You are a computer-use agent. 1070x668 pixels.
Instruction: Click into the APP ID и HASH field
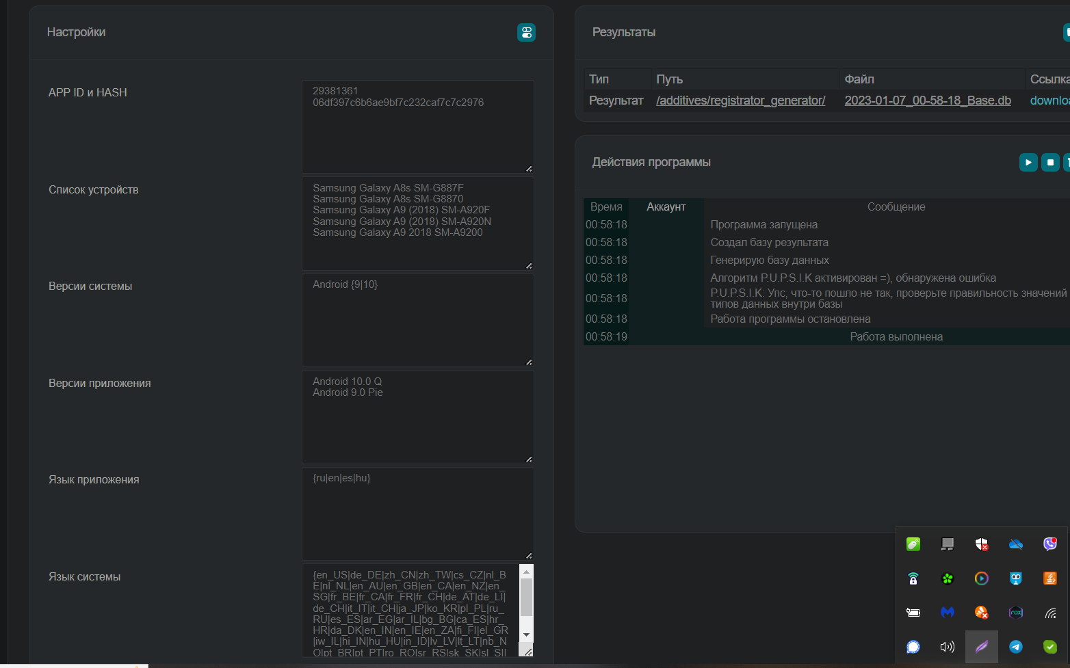417,126
